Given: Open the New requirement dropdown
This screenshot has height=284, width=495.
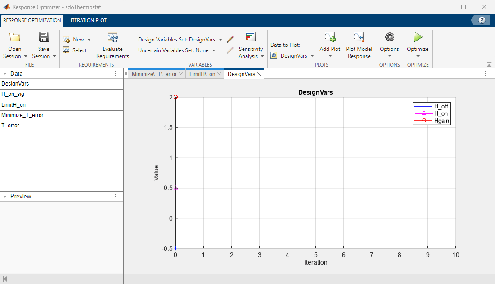Looking at the screenshot, I should [x=89, y=40].
